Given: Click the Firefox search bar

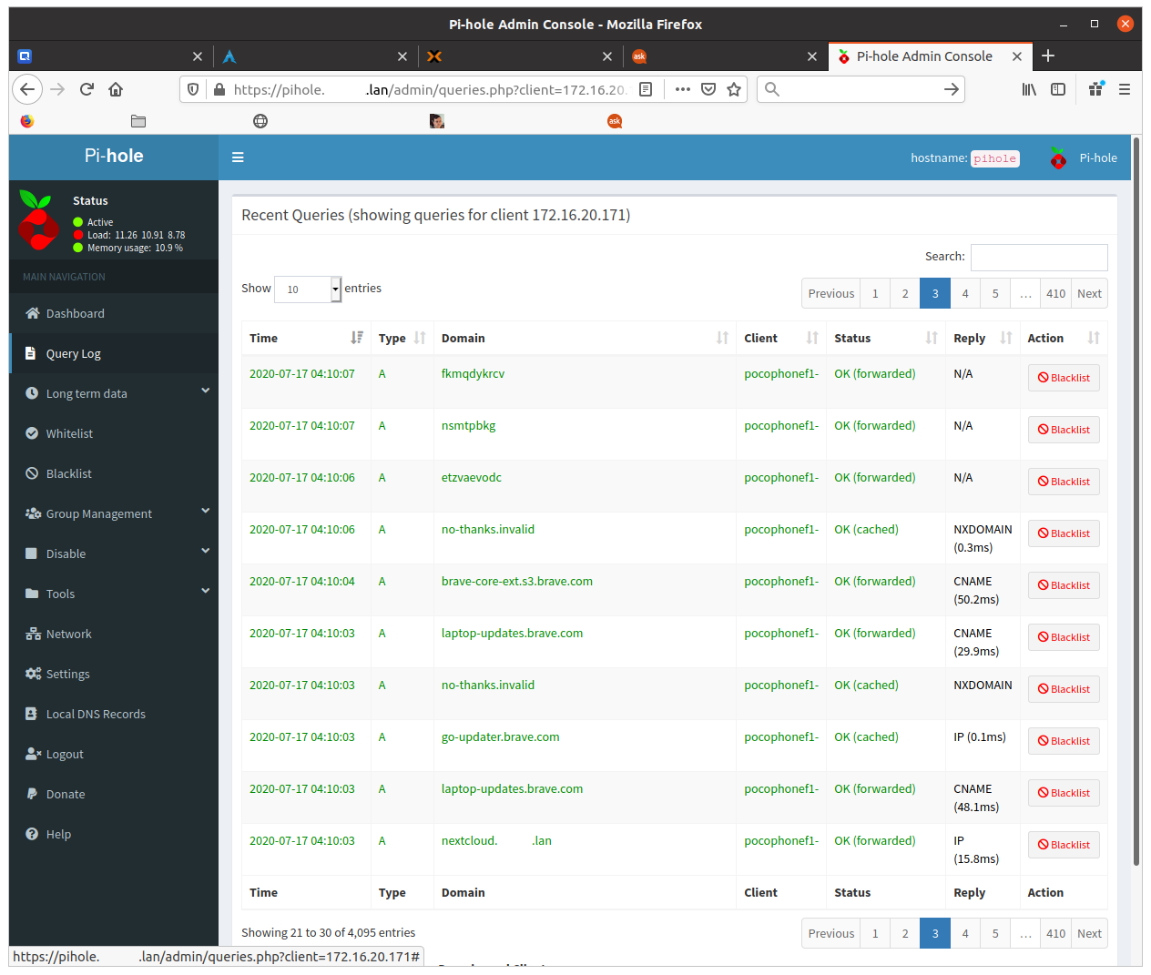Looking at the screenshot, I should [861, 89].
